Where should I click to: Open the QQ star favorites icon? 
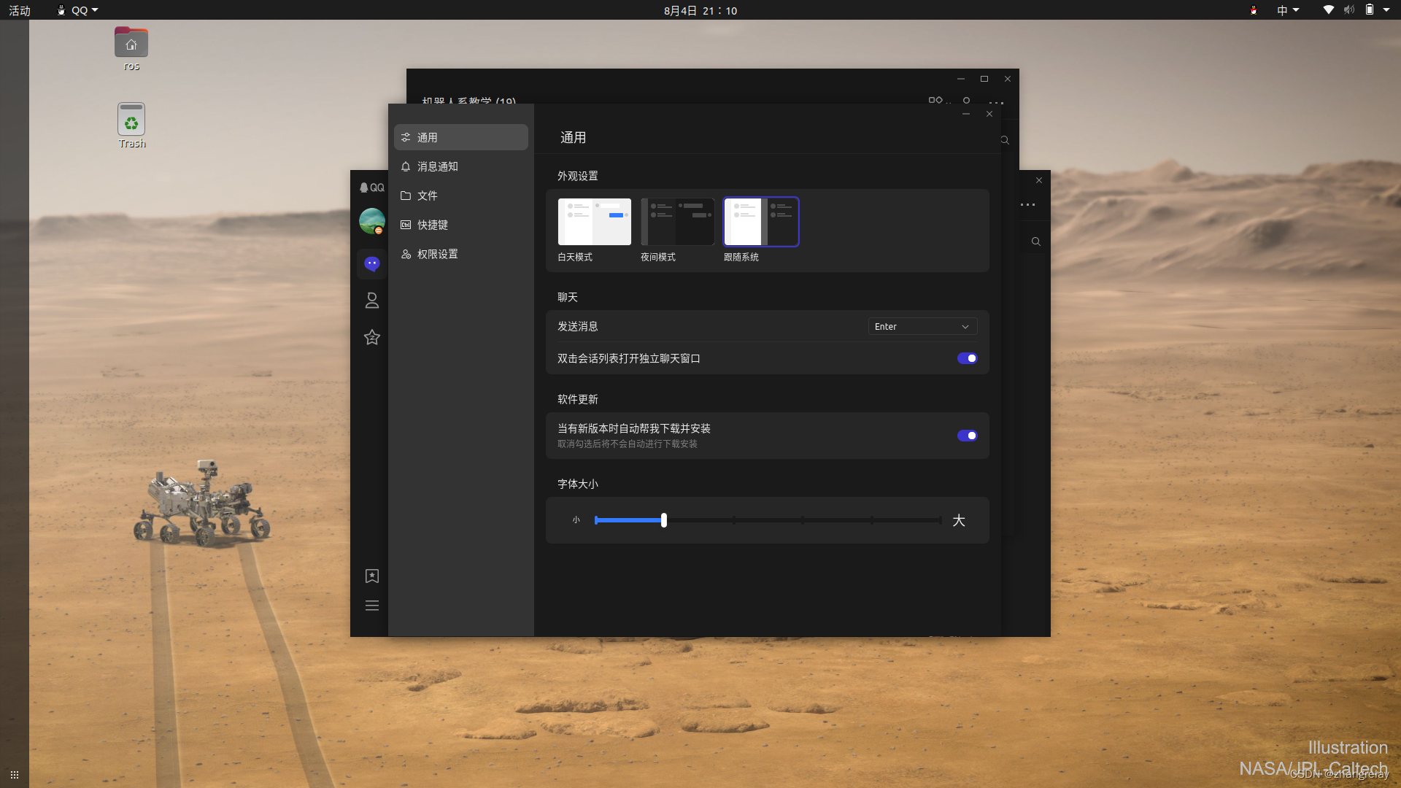[372, 337]
